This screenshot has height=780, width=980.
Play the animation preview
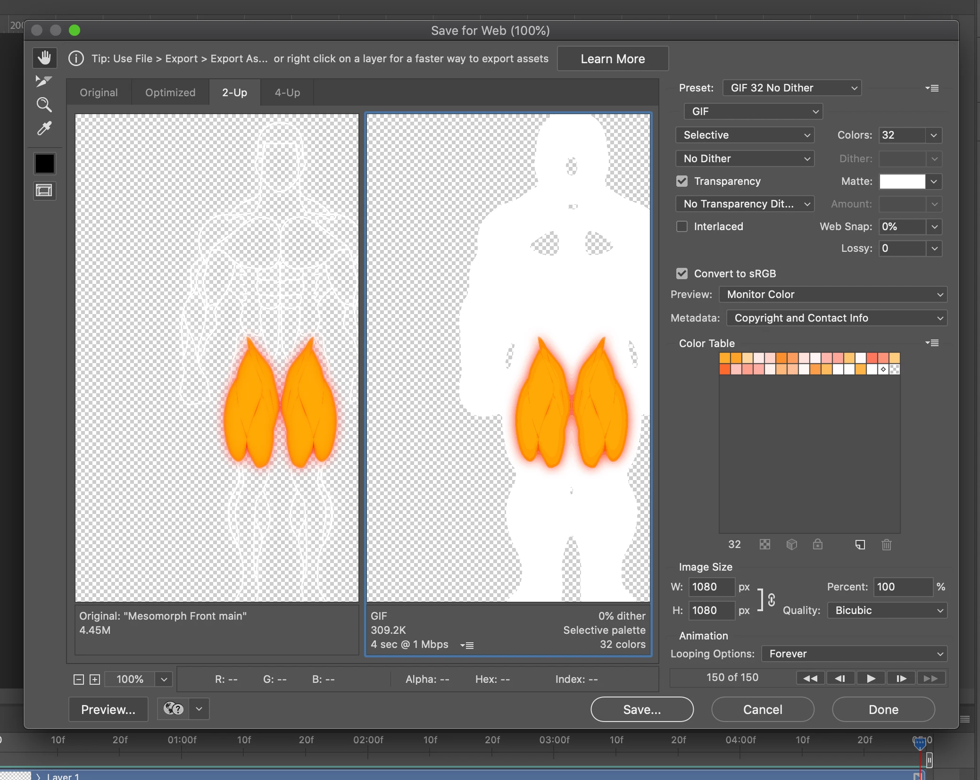pos(871,678)
